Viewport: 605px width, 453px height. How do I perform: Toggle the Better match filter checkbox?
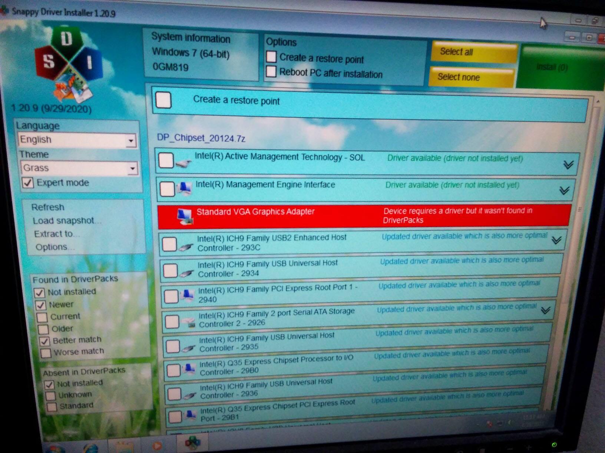[x=44, y=341]
